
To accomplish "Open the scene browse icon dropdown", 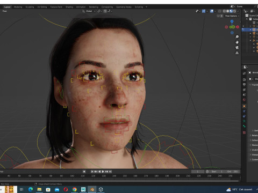I will pyautogui.click(x=233, y=6).
